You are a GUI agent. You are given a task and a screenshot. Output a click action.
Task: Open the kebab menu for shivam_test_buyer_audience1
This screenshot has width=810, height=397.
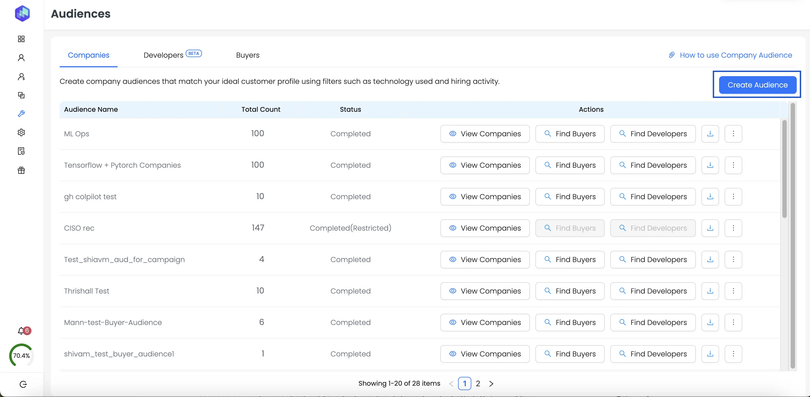point(733,354)
